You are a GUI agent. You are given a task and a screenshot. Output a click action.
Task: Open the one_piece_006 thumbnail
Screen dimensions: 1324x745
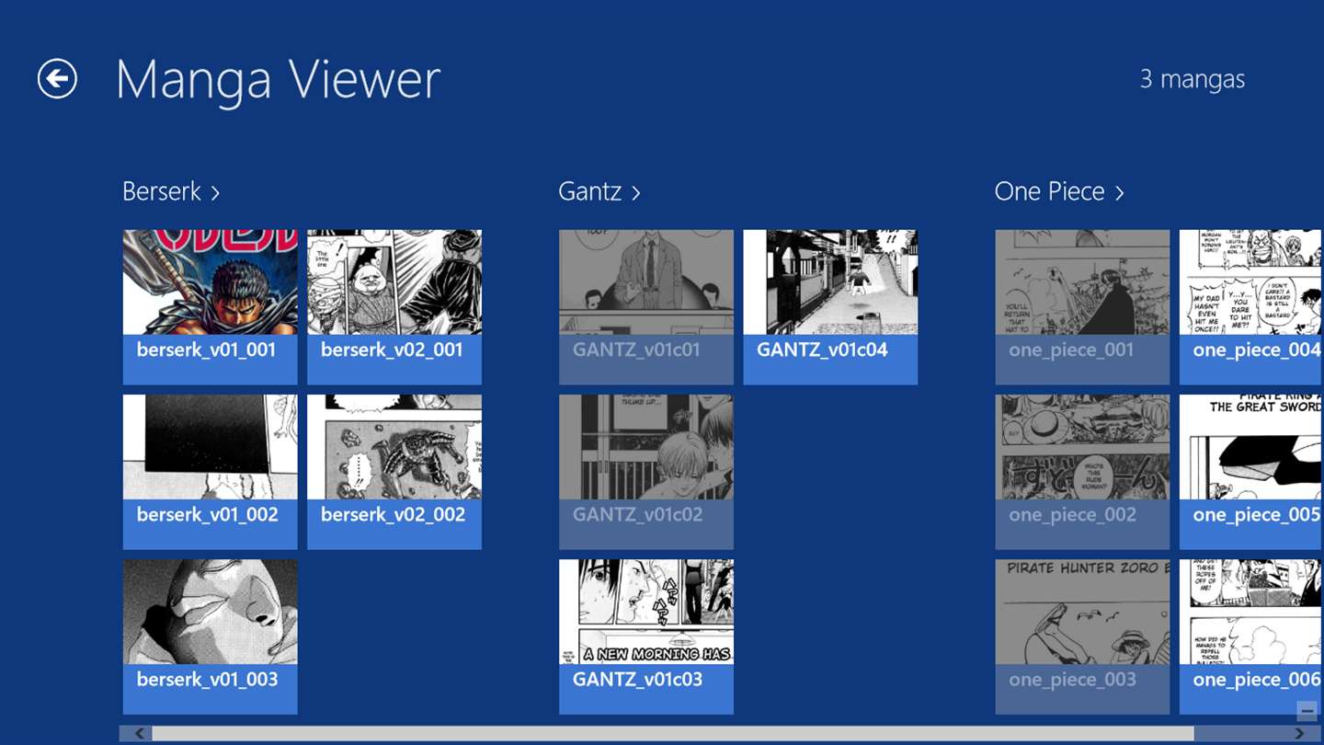point(1251,636)
